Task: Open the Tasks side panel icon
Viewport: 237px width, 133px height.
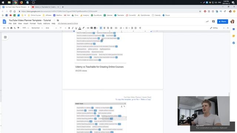Action: coord(234,43)
